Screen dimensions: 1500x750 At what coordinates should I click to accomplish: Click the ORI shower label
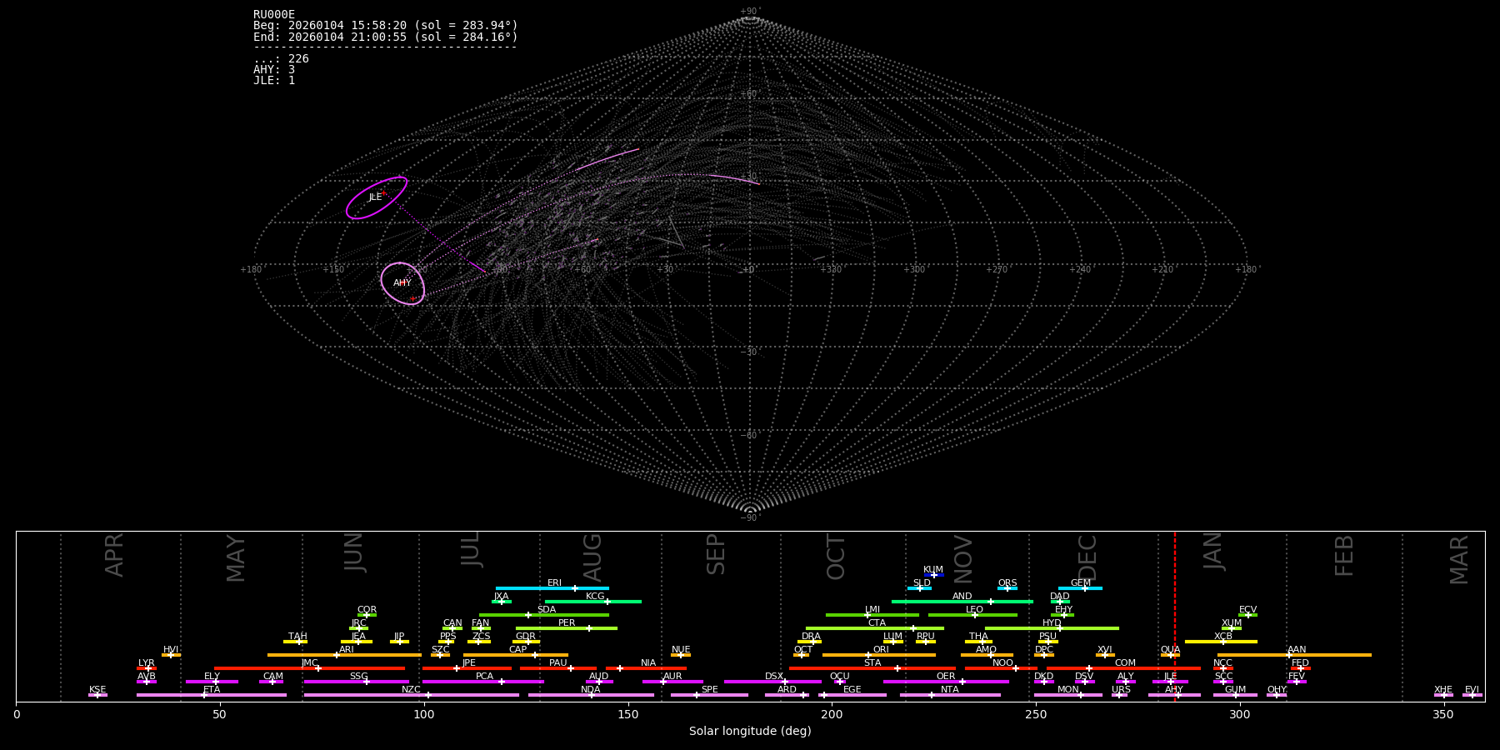(x=881, y=650)
